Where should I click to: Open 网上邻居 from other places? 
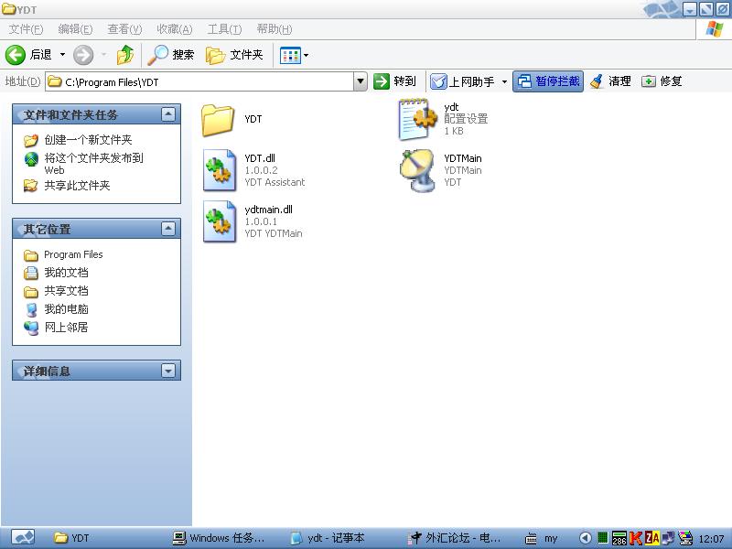coord(66,328)
